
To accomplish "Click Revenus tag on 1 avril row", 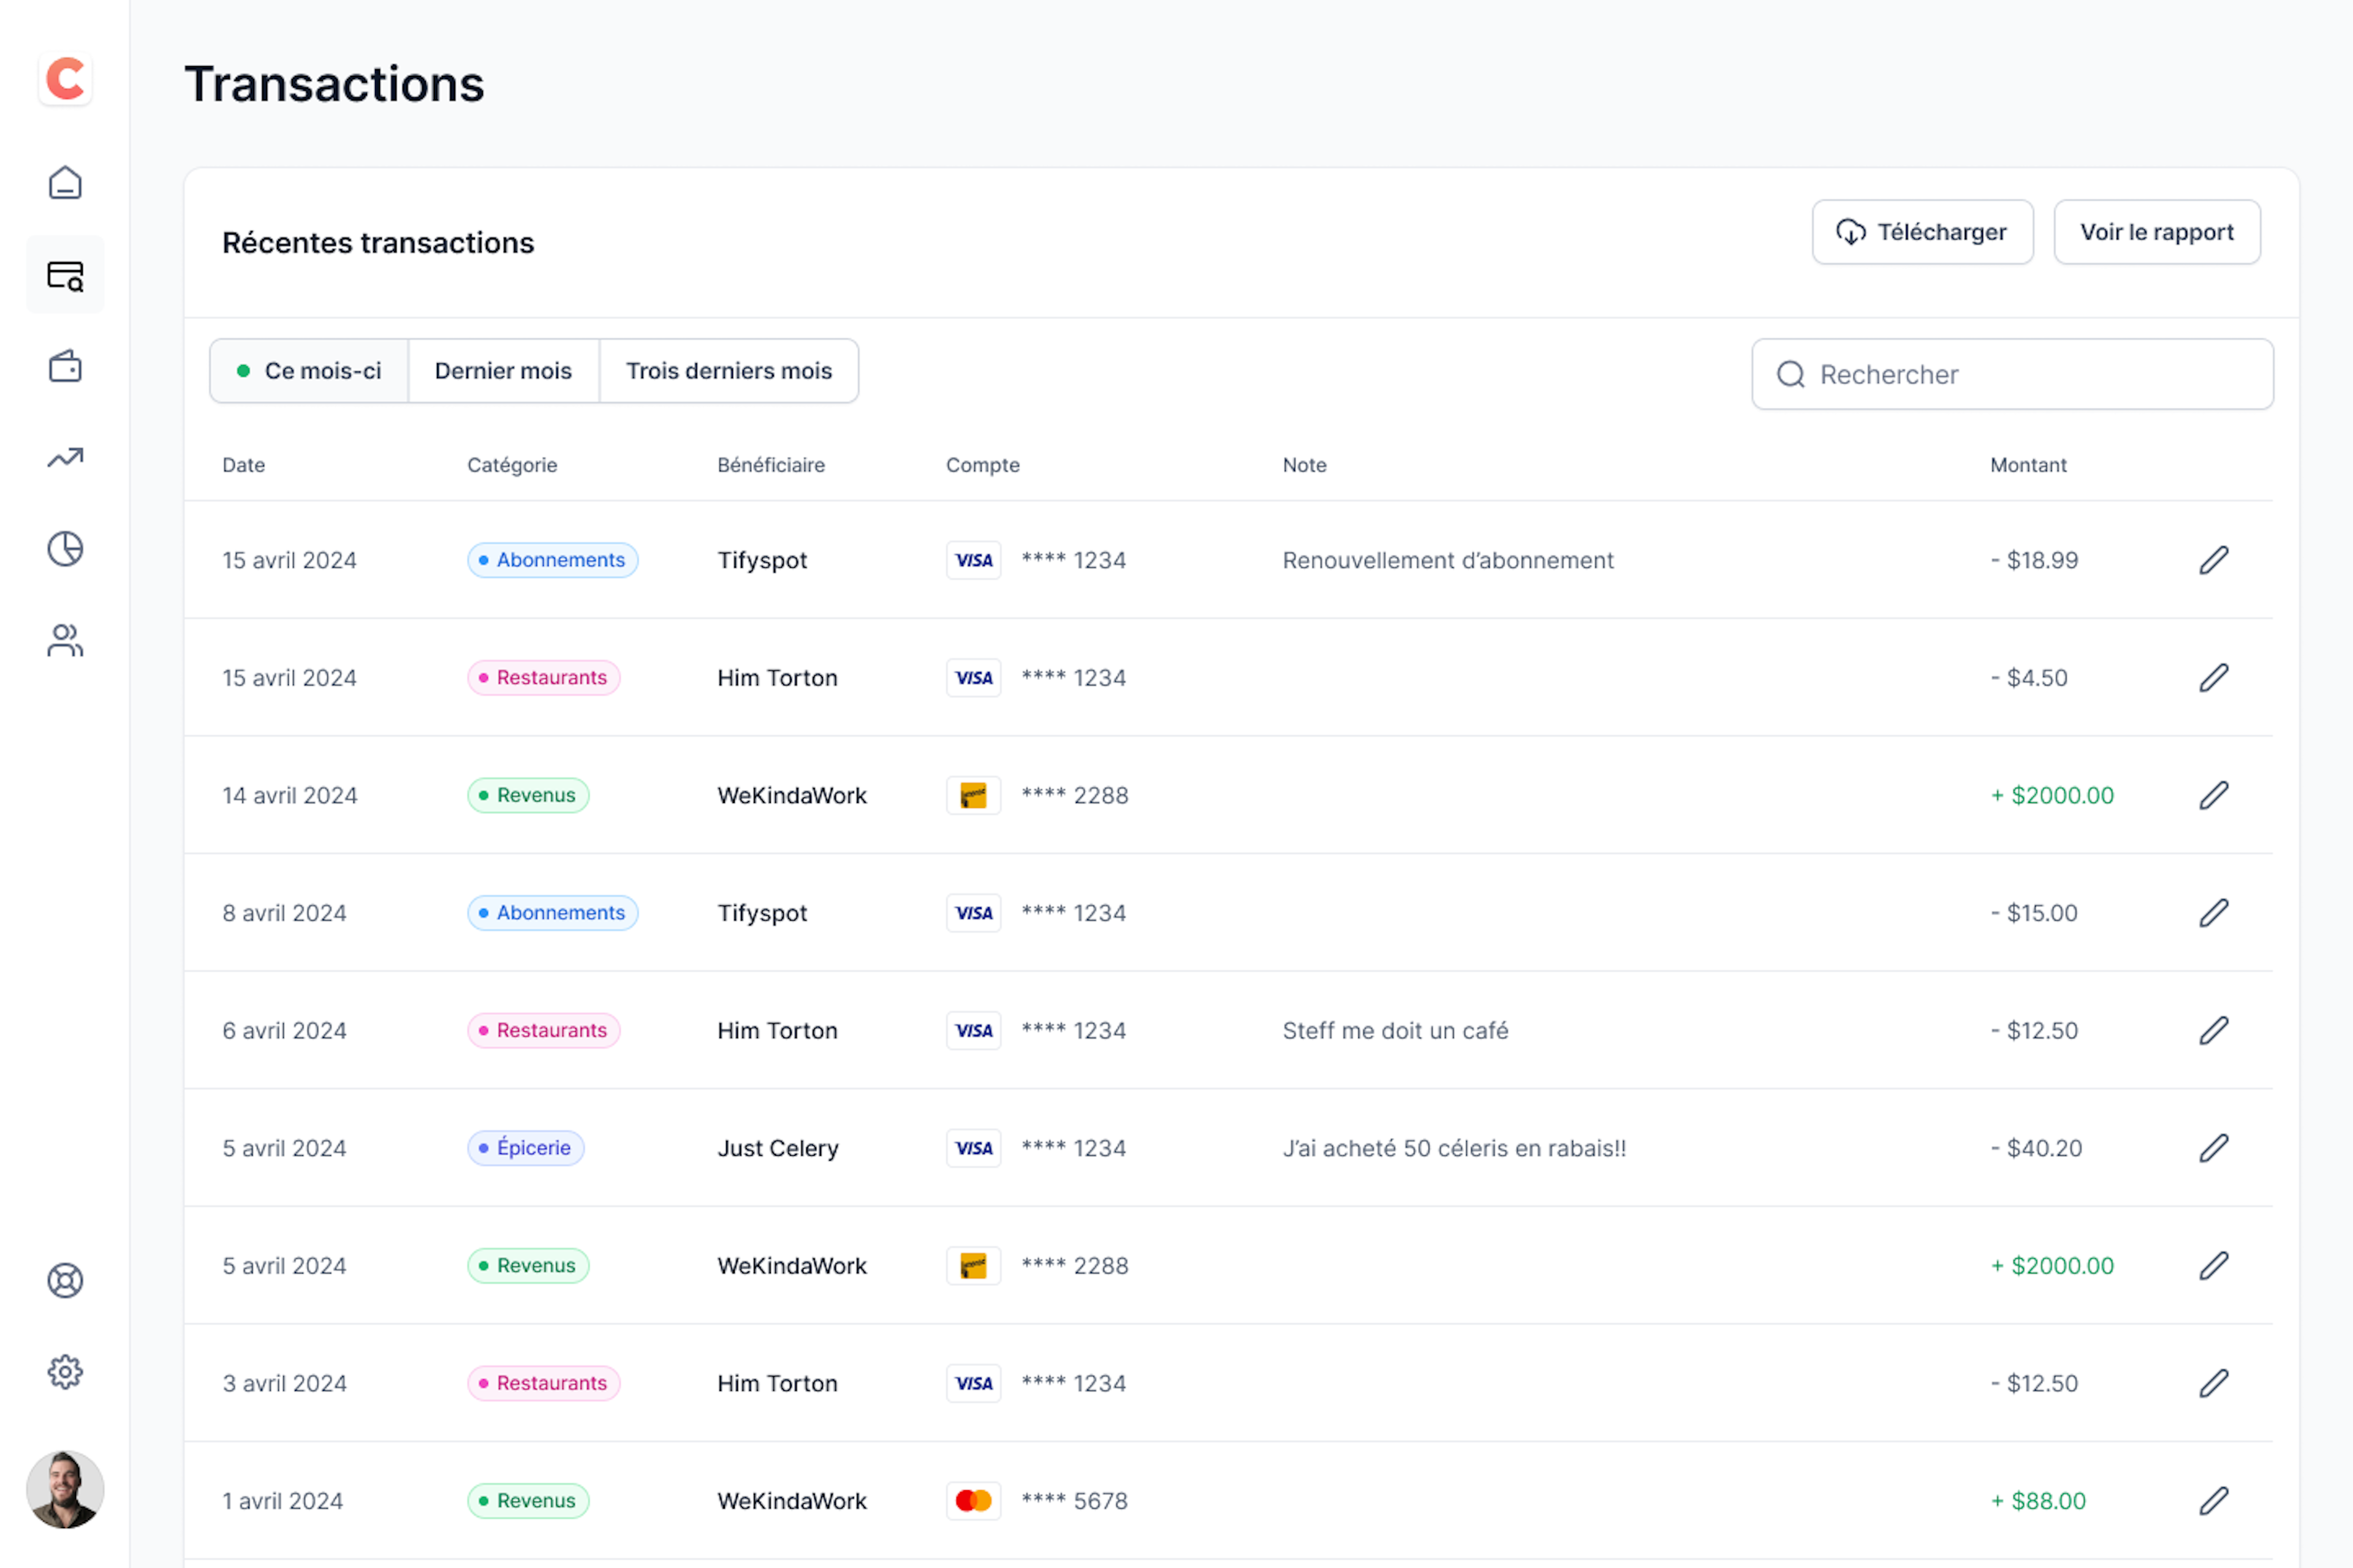I will (528, 1501).
